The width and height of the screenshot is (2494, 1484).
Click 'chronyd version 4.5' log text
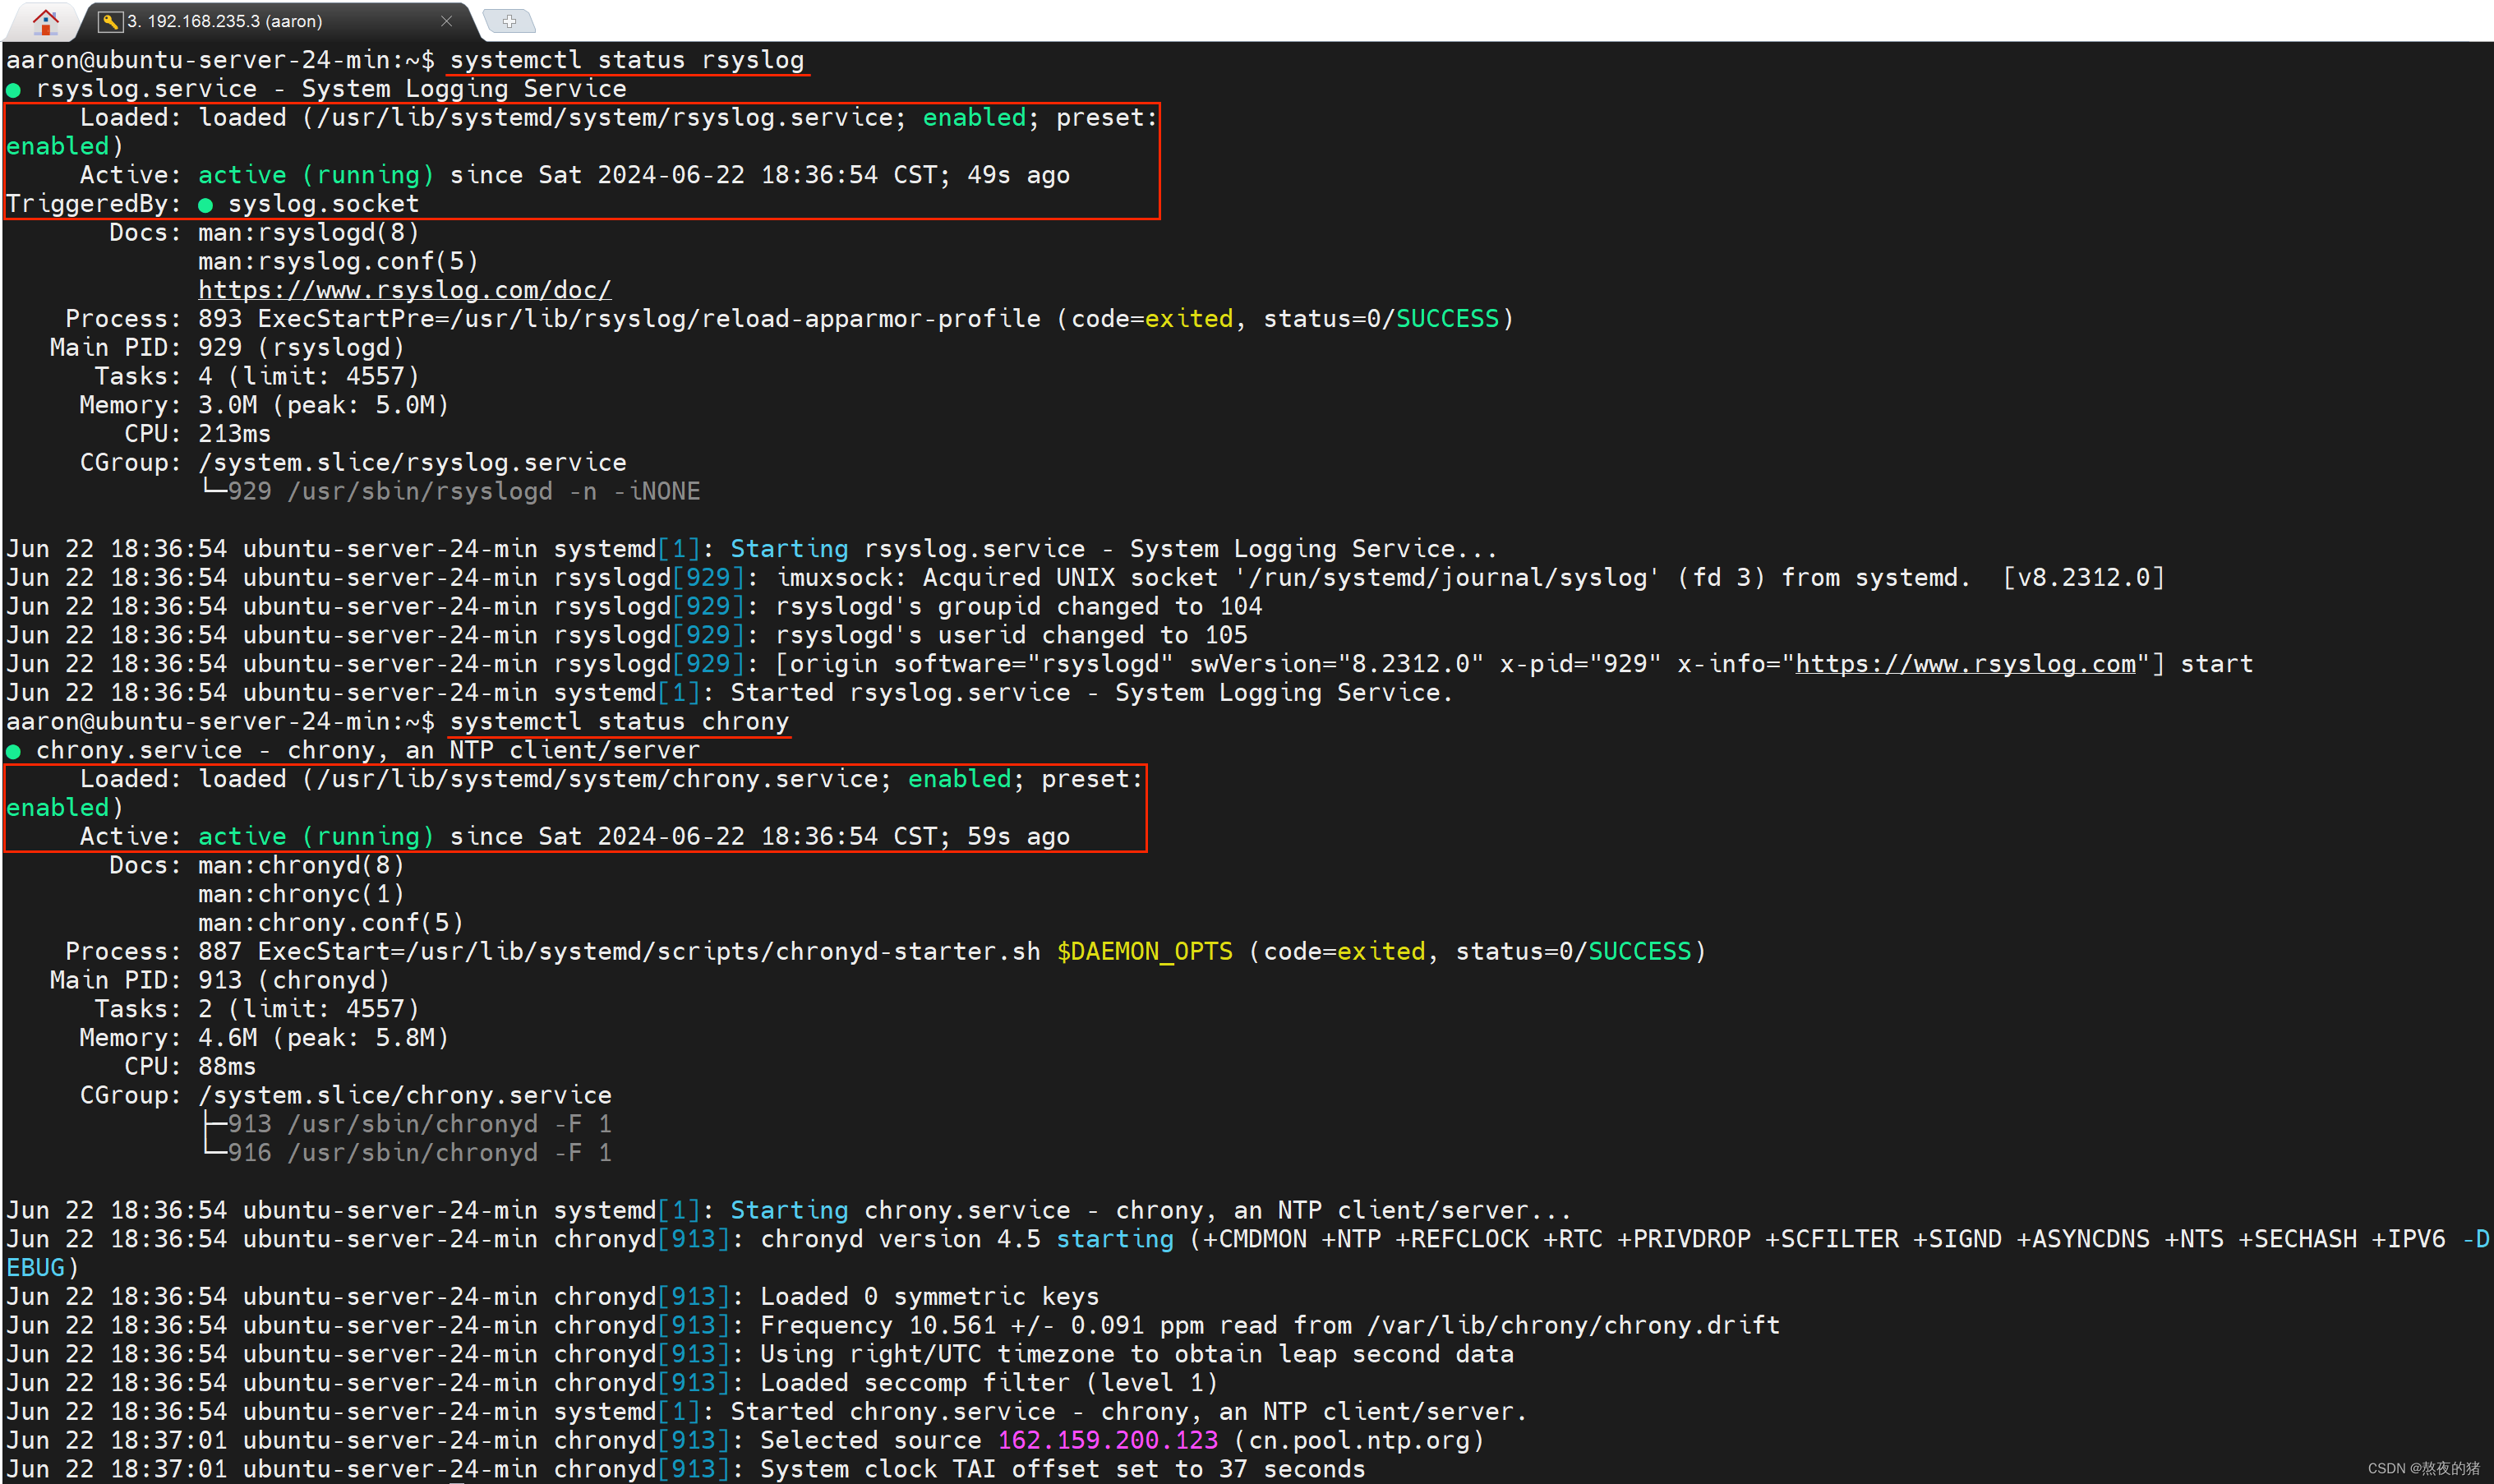[901, 1240]
